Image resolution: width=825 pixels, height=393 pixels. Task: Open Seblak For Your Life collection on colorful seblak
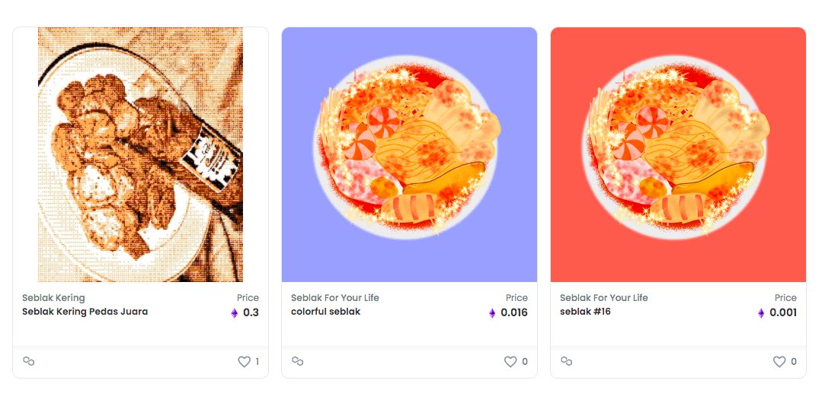click(x=334, y=298)
